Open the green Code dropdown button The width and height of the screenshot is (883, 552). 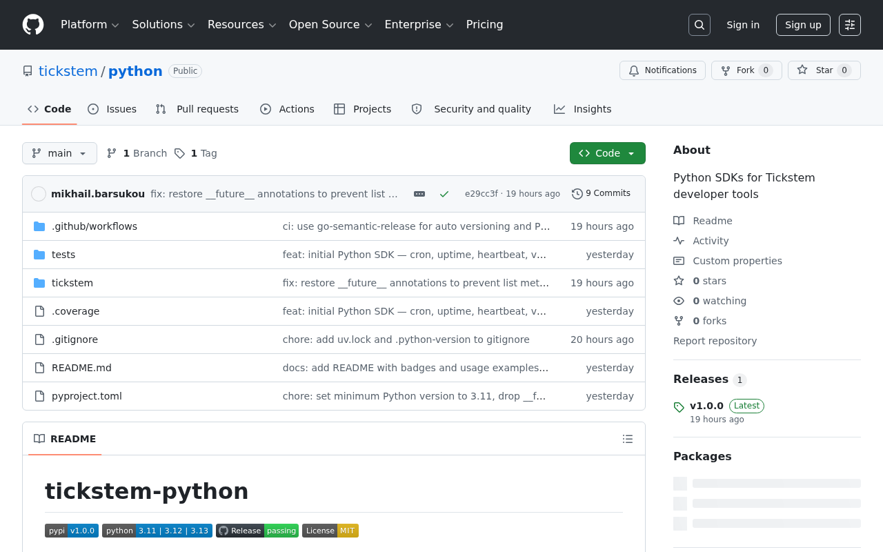[608, 153]
